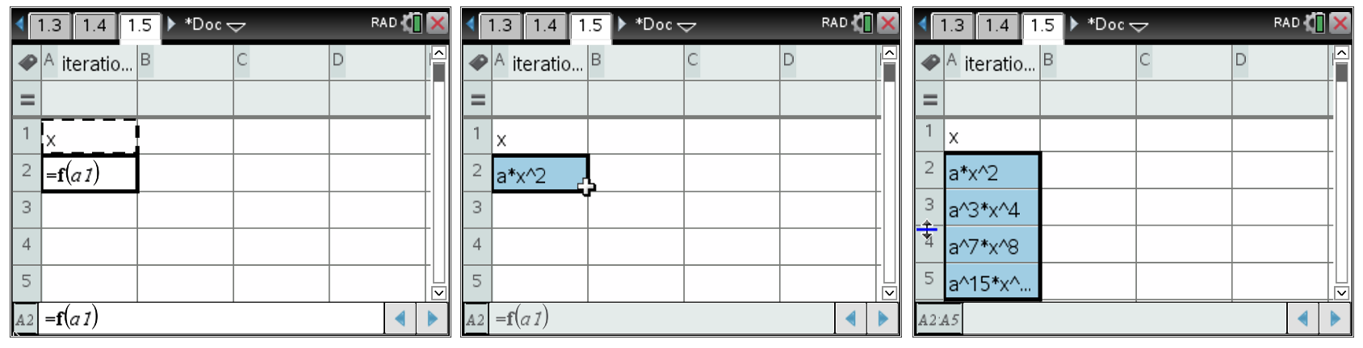Click blue left arrow in left panel entry line
Viewport: 1363px width, 348px height.
(x=400, y=319)
